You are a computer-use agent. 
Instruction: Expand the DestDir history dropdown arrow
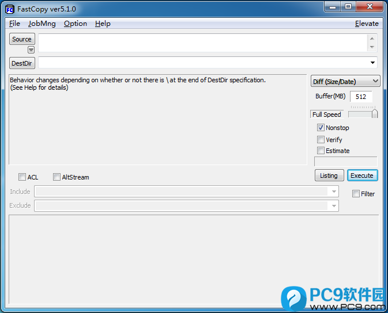click(x=372, y=63)
